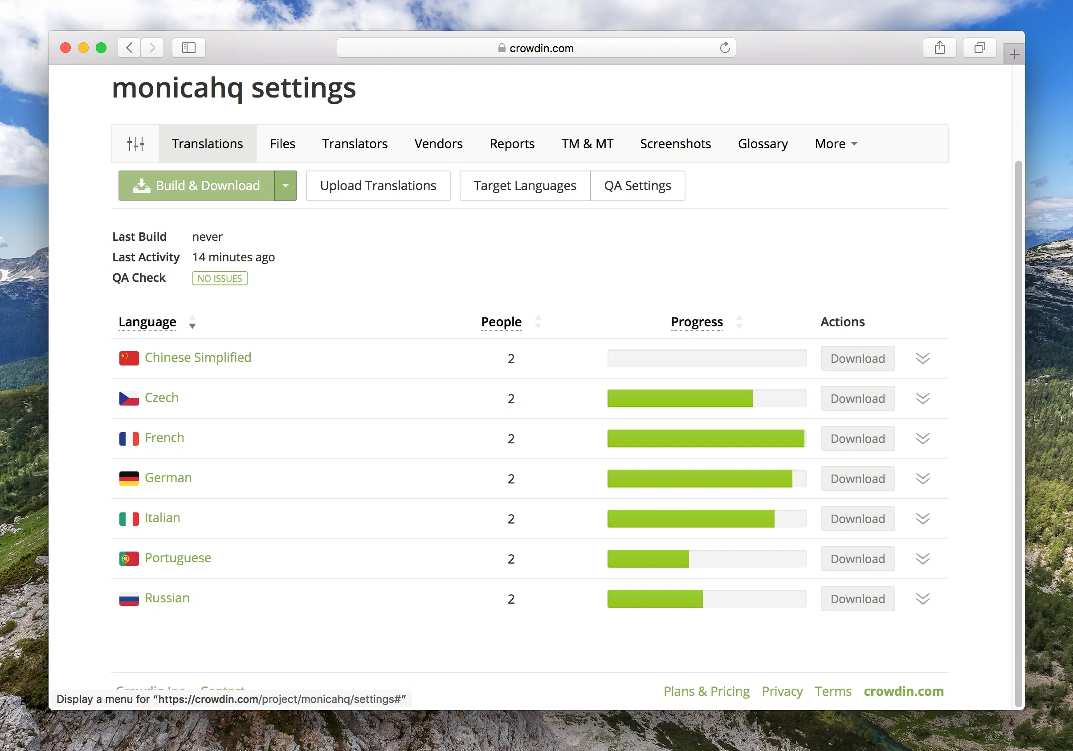Open the Czech language link
Screen dimensions: 1073x751
click(162, 398)
